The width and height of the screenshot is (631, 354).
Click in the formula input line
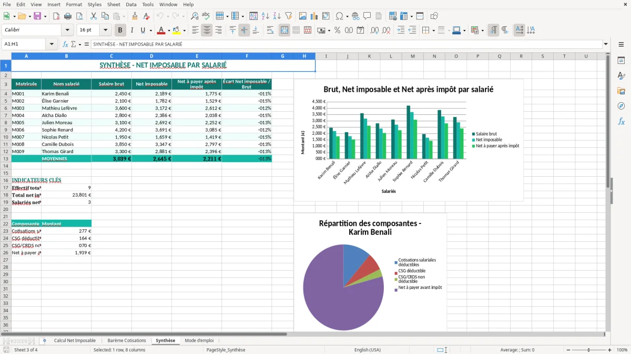346,45
